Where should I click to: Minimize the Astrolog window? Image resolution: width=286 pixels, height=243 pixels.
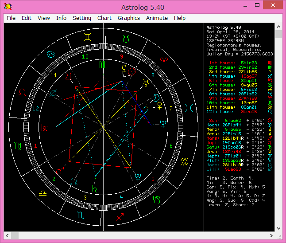(245, 5)
